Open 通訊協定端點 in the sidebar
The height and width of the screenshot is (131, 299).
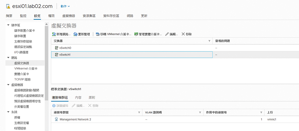[23, 47]
